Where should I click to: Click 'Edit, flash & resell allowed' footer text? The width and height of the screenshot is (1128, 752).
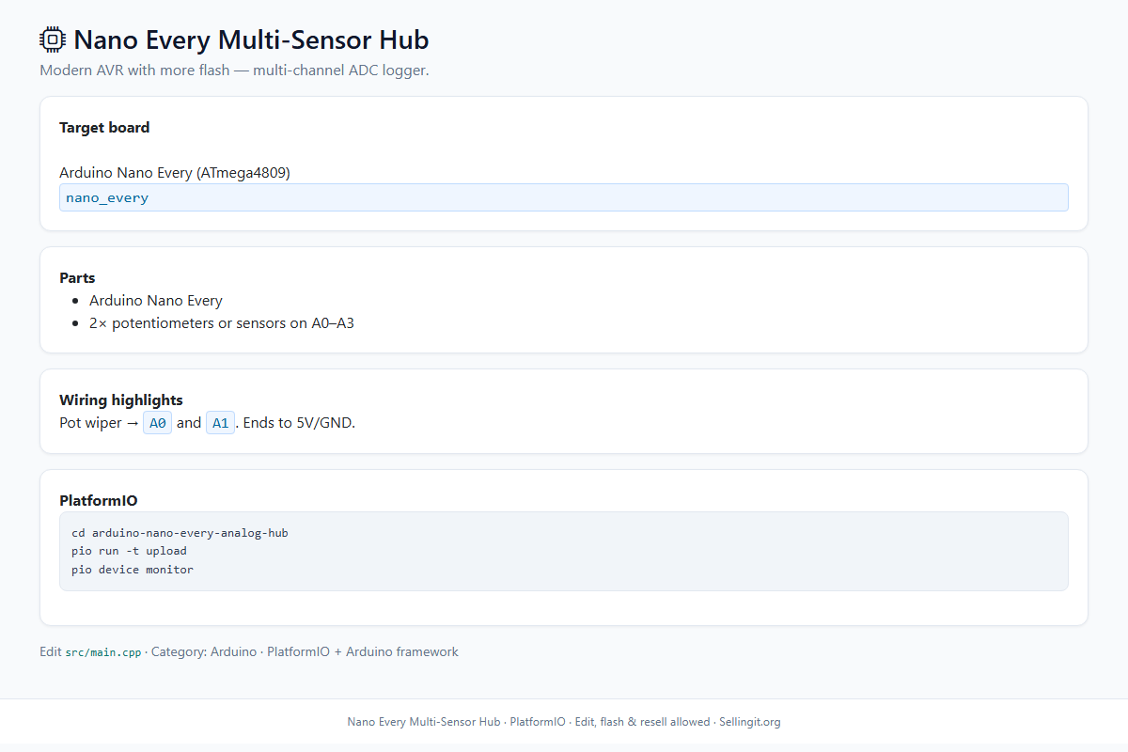coord(643,722)
